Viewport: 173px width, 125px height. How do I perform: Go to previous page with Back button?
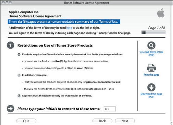102,121
